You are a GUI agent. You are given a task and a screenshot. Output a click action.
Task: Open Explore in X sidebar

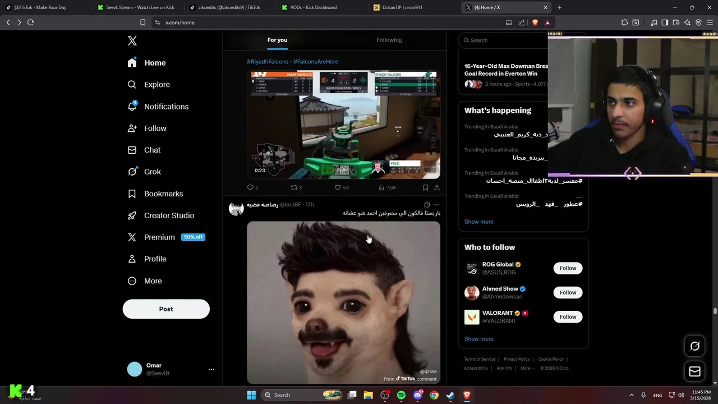pyautogui.click(x=149, y=85)
